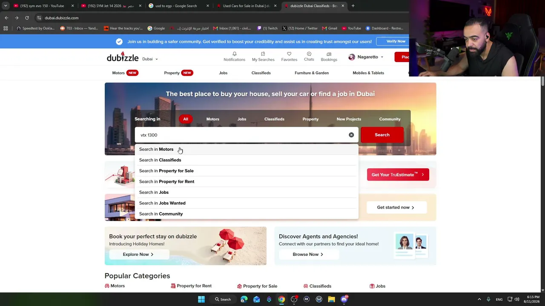
Task: Choose Search in Community suggestion
Action: (x=247, y=214)
